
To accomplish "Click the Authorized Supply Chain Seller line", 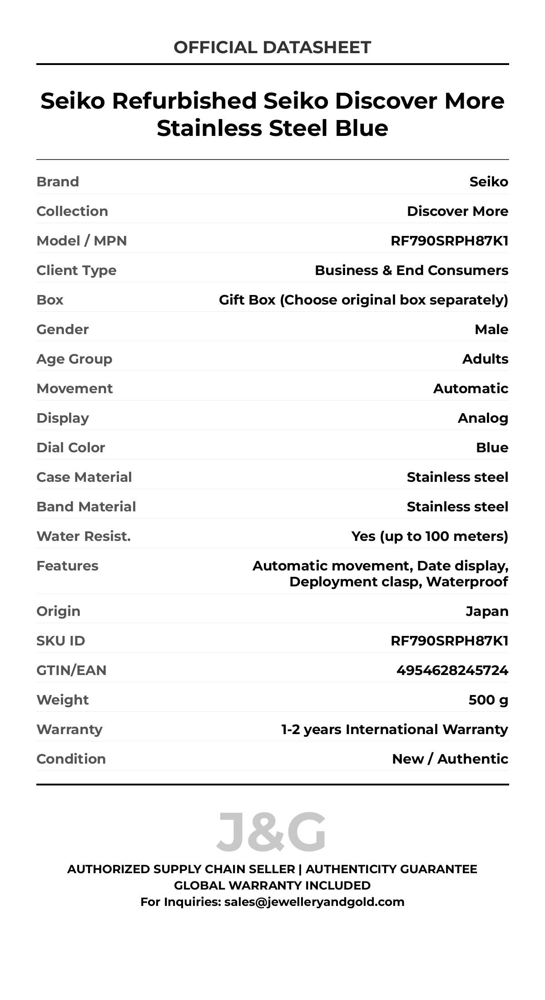I will (272, 869).
